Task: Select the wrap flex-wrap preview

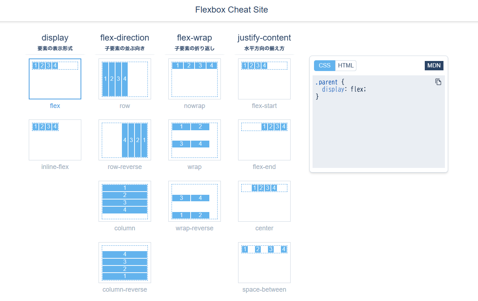Action: click(x=195, y=140)
